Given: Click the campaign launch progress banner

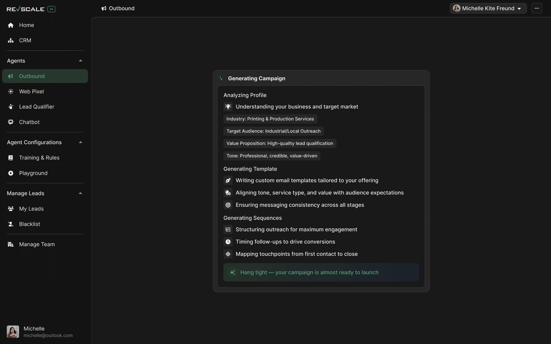Looking at the screenshot, I should pyautogui.click(x=321, y=272).
